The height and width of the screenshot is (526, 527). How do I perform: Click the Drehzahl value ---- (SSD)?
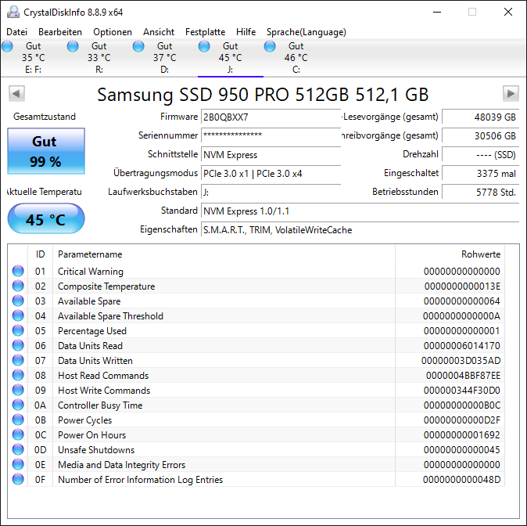tap(480, 155)
